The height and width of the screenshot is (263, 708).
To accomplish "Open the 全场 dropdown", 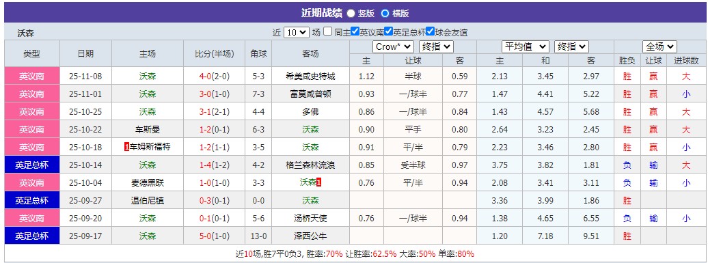I will [x=659, y=46].
